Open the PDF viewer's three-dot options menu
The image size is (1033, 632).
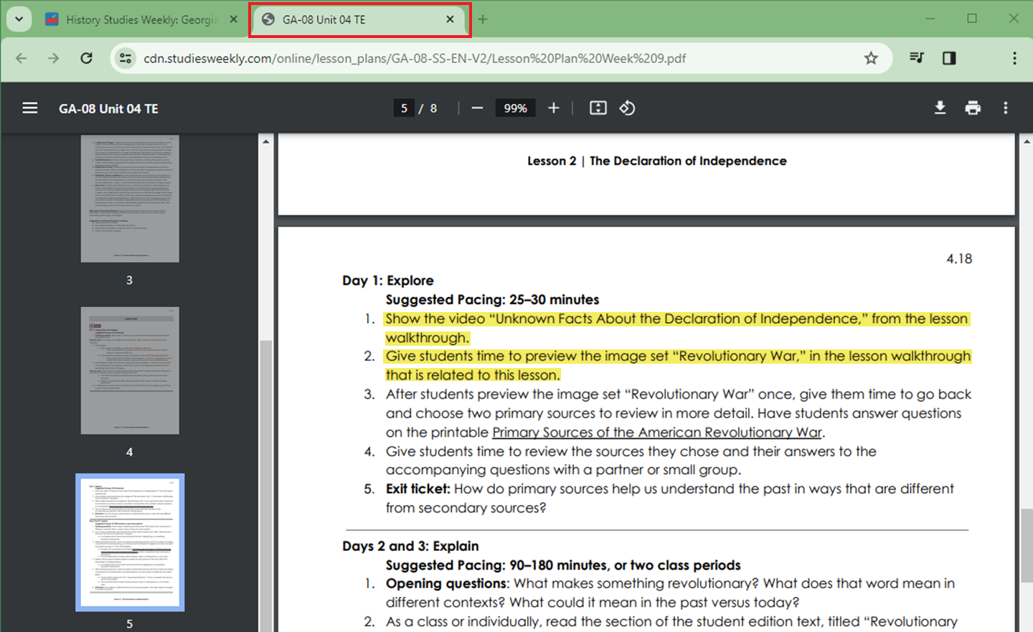tap(1006, 108)
